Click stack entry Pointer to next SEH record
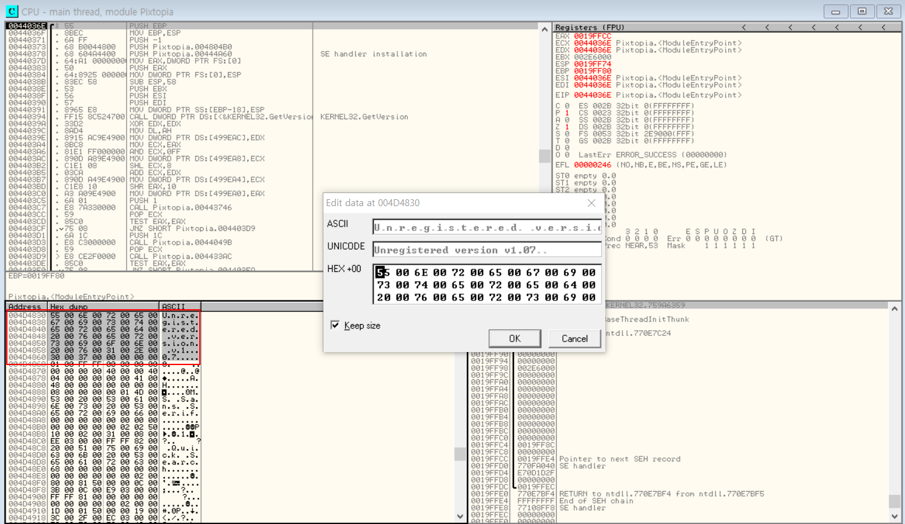 pyautogui.click(x=619, y=459)
